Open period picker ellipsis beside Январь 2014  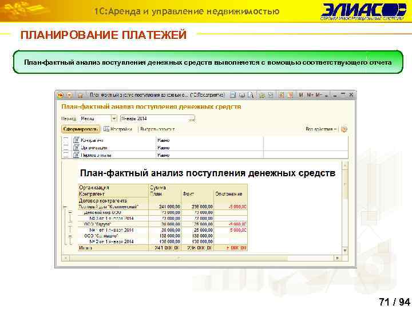(x=192, y=119)
